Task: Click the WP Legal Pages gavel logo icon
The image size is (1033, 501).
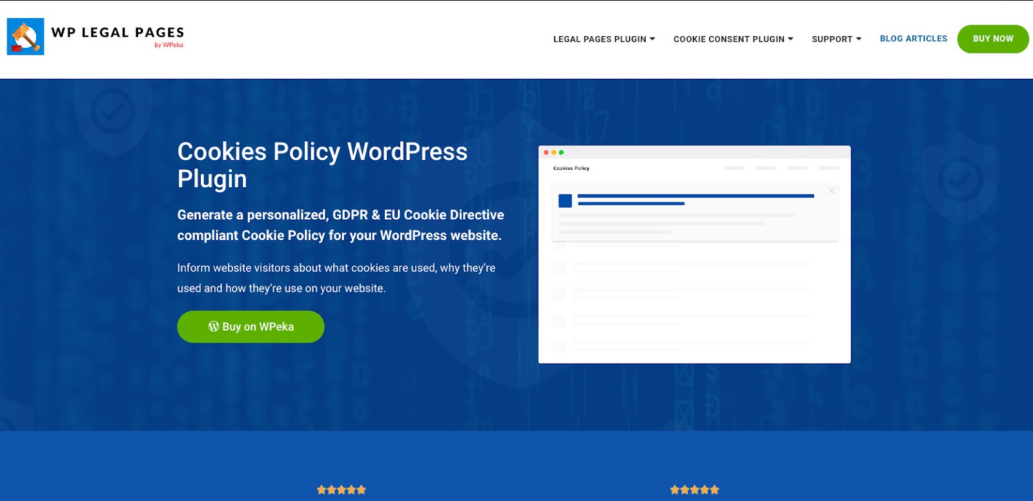Action: 25,37
